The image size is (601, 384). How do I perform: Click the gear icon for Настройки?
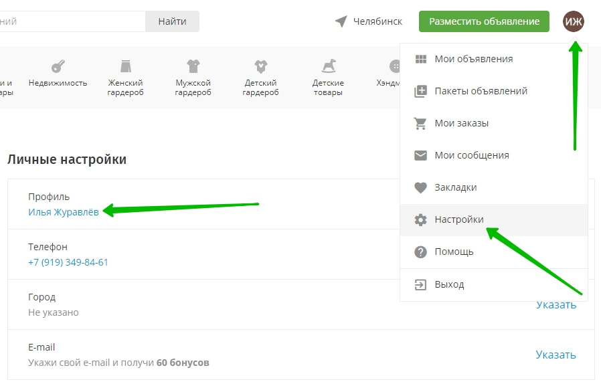click(420, 219)
